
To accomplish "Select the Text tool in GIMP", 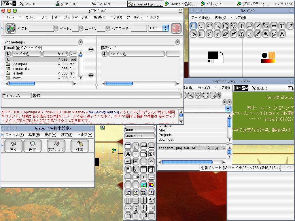I will click(x=282, y=26).
